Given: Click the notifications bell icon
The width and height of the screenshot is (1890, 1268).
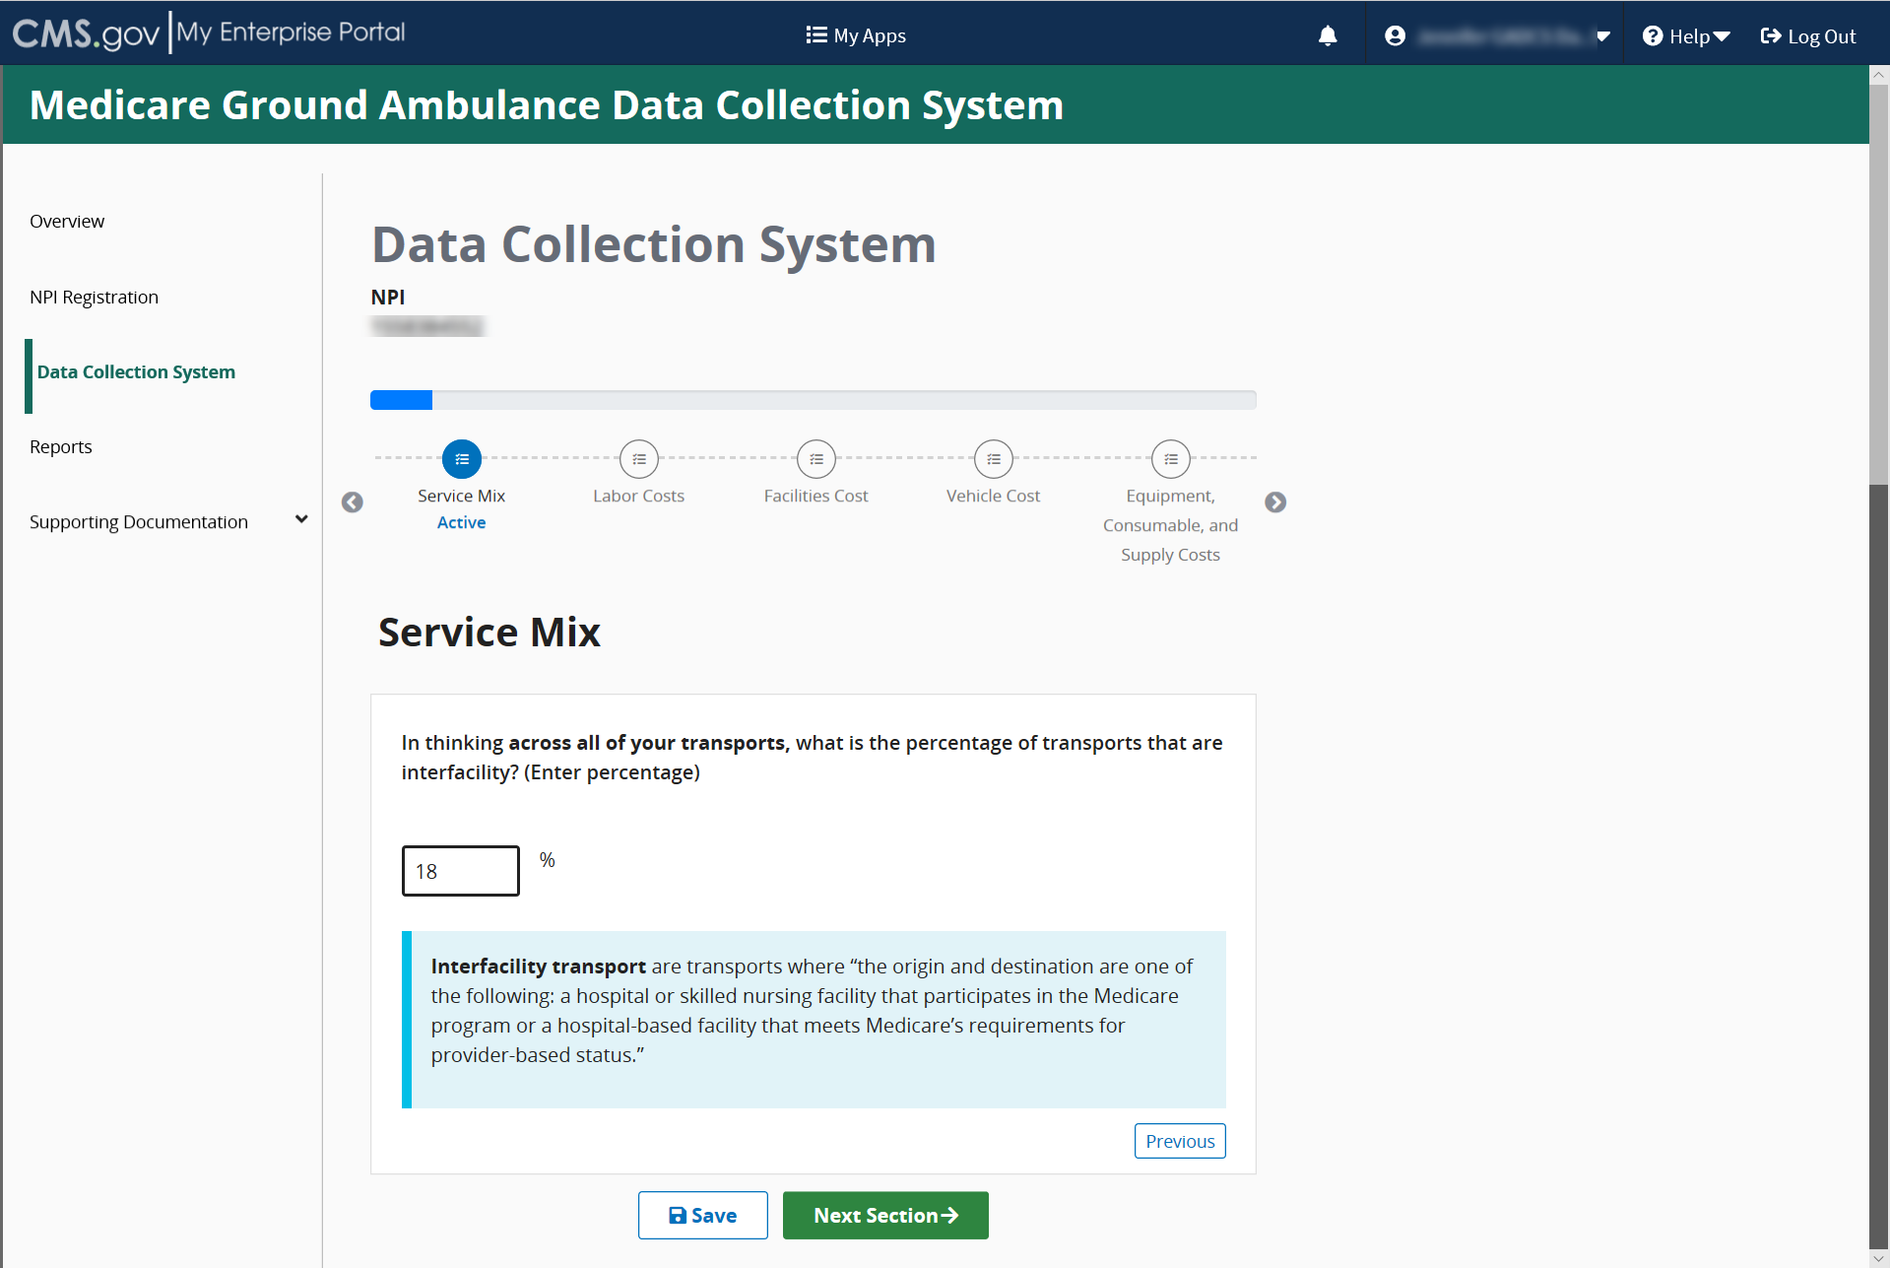Looking at the screenshot, I should (1328, 36).
